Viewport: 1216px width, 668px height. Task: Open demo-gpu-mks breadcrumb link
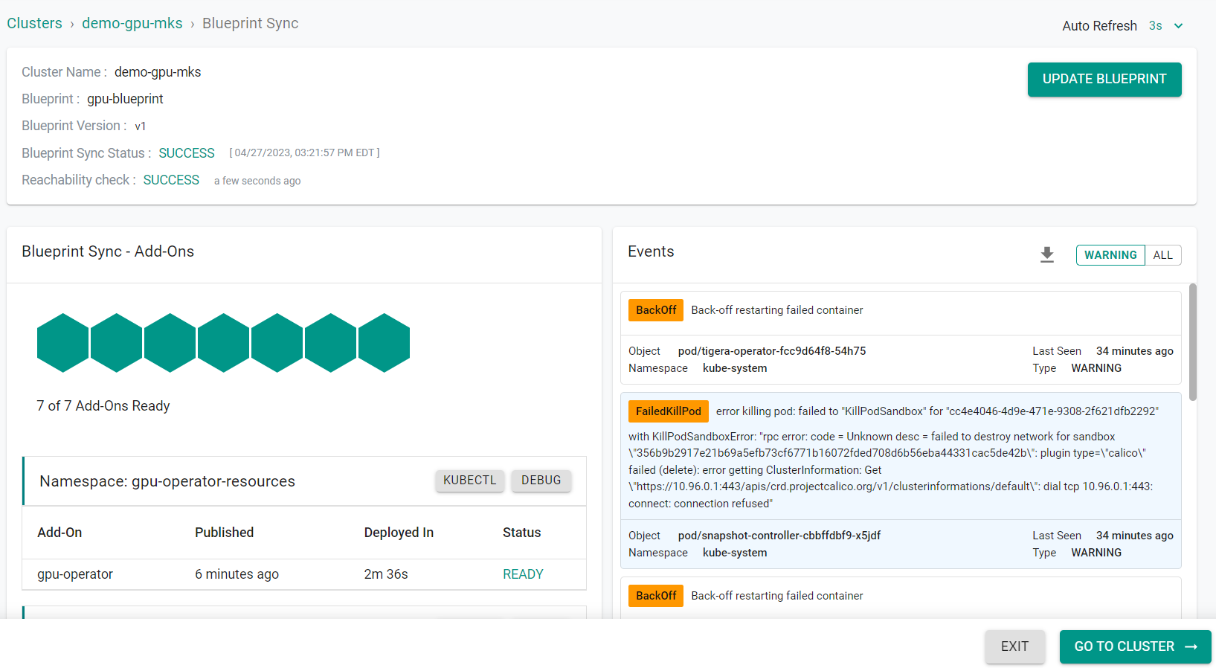point(132,23)
